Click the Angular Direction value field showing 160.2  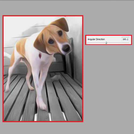(125, 39)
